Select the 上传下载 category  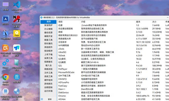pos(48,55)
